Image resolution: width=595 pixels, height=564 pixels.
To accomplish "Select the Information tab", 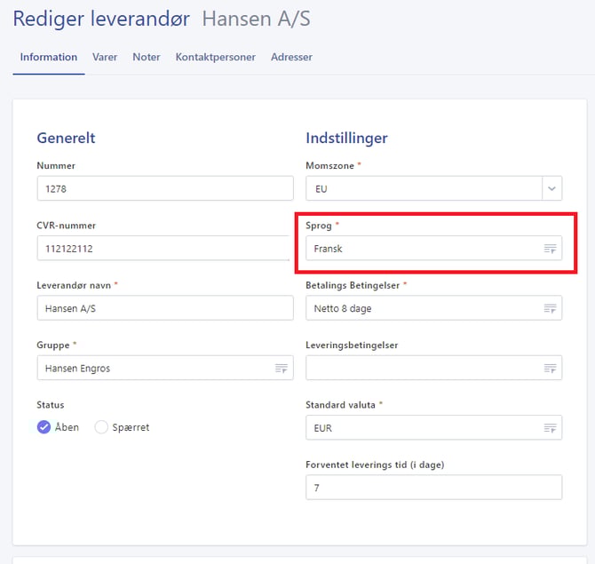I will pyautogui.click(x=49, y=57).
